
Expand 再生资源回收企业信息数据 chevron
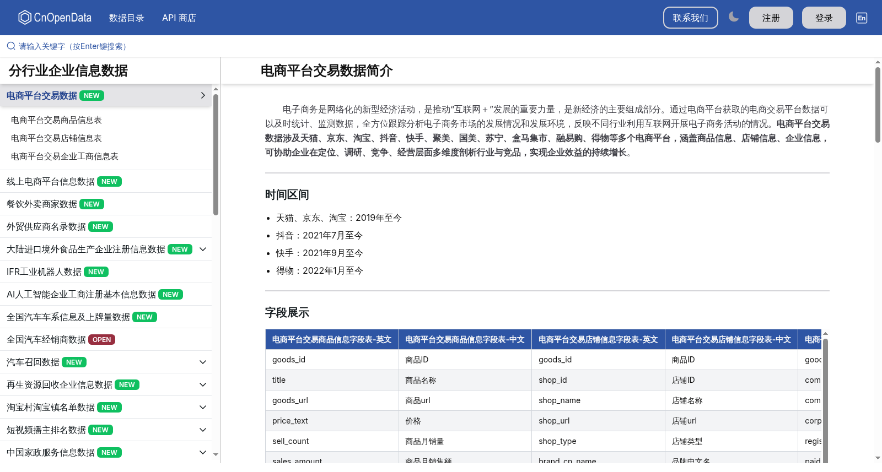(203, 384)
